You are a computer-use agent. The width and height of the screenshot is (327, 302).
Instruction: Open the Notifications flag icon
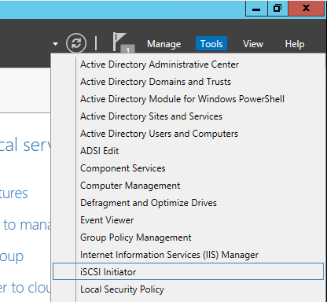[x=123, y=42]
